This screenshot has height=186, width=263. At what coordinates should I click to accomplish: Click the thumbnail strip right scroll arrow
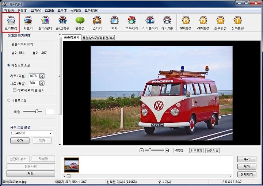(x=230, y=176)
